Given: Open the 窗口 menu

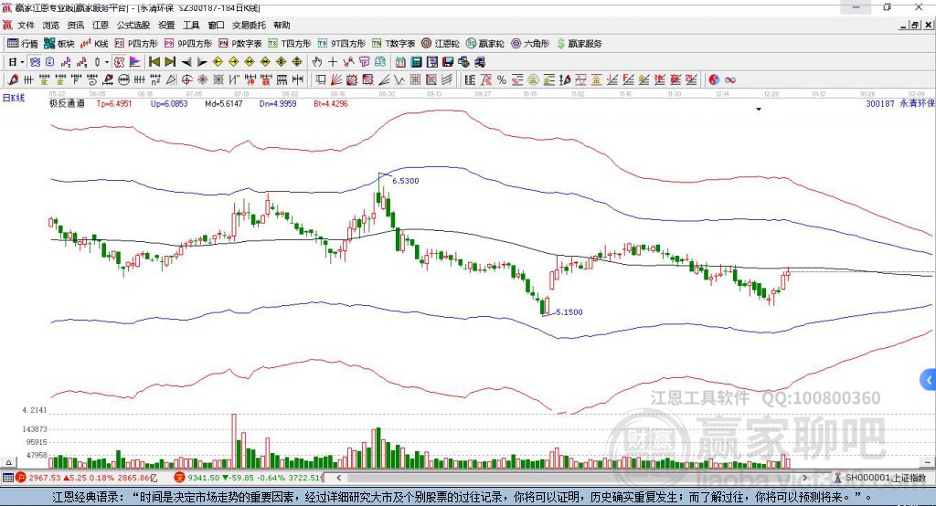Looking at the screenshot, I should click(x=216, y=25).
